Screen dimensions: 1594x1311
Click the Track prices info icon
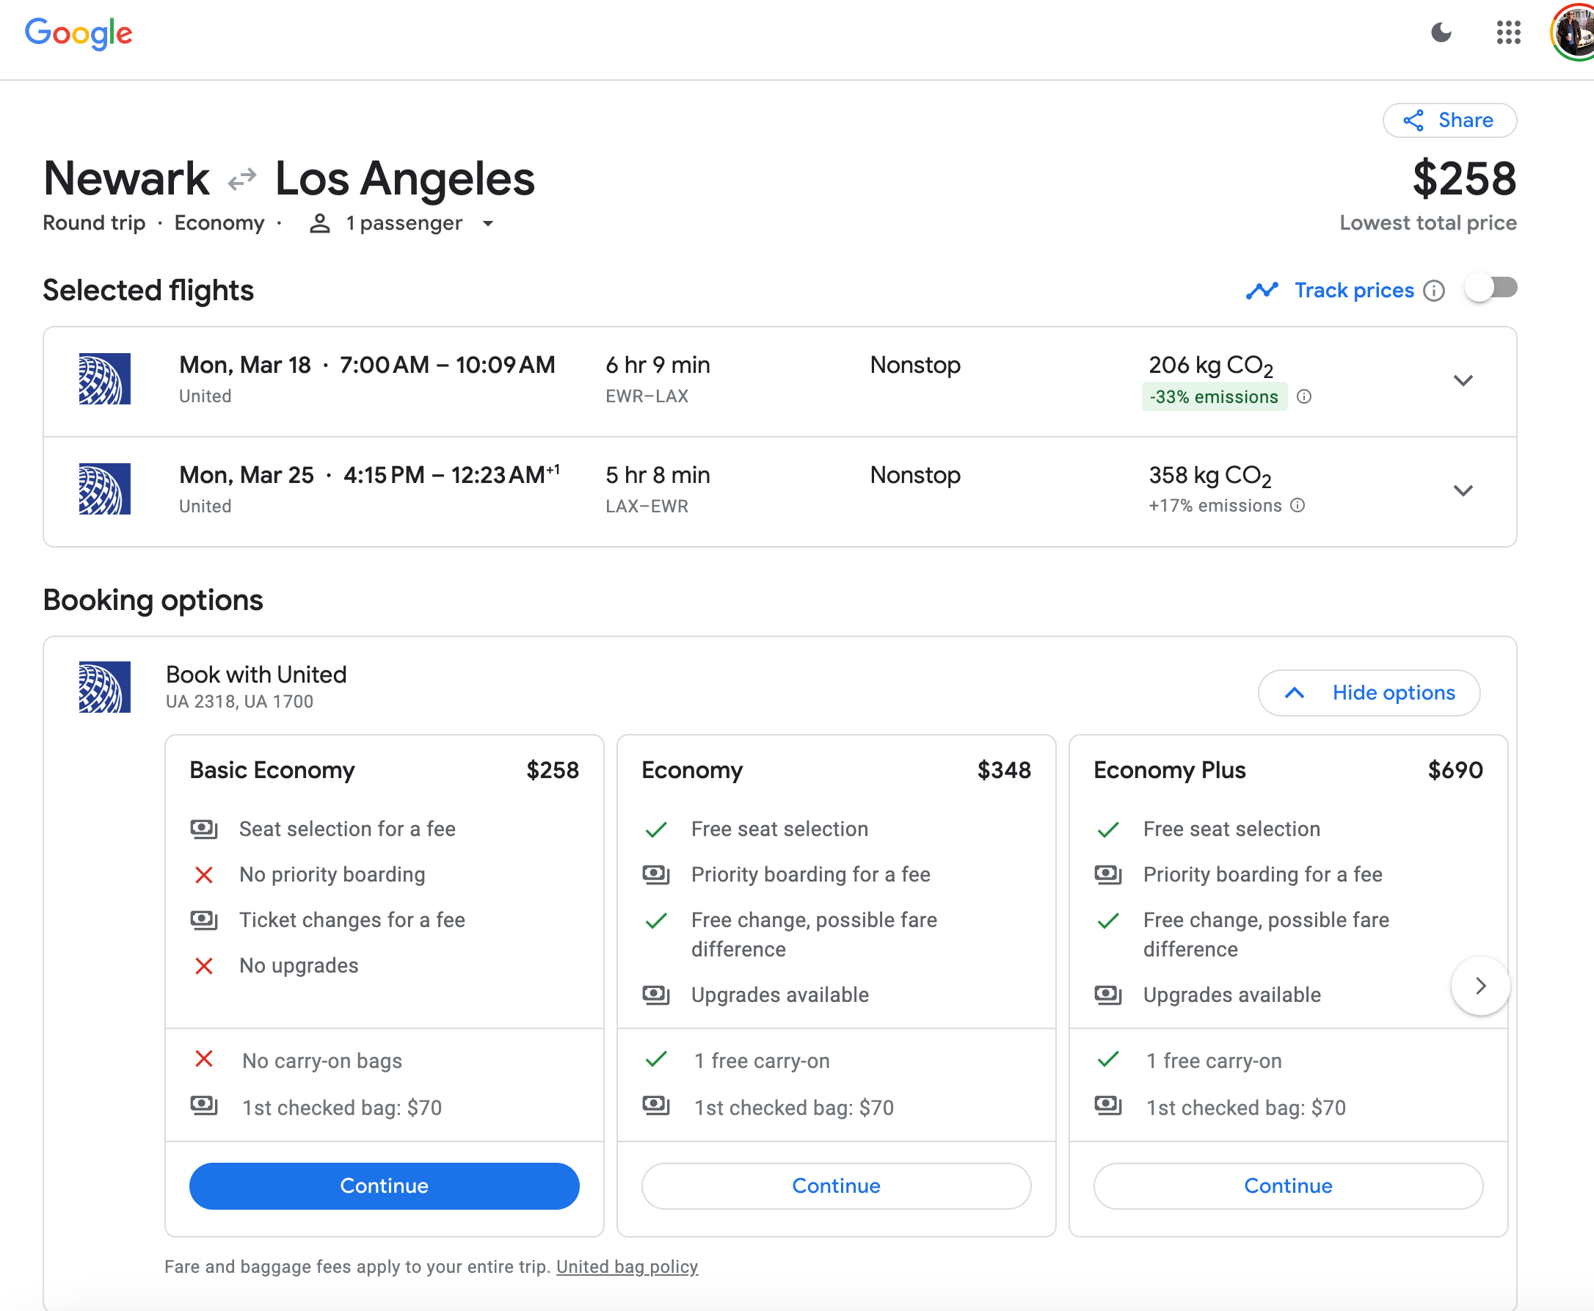1434,291
